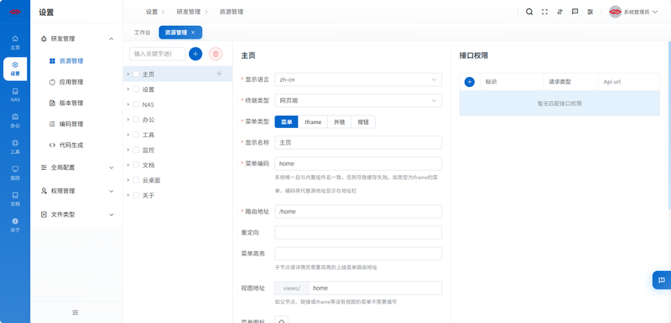
Task: Click the 显示名称 主页 input field
Action: (358, 142)
